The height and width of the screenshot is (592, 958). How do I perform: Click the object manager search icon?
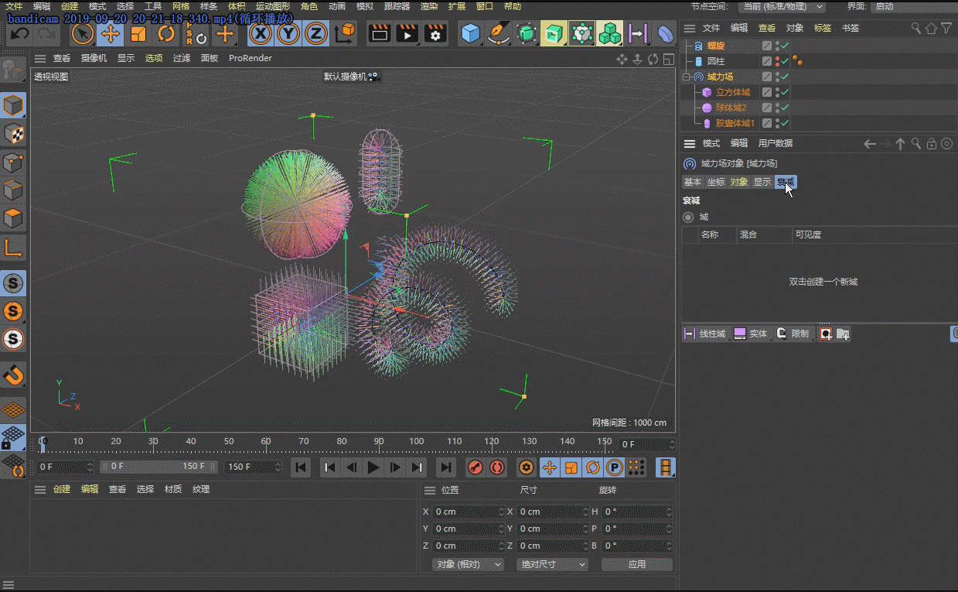(916, 28)
